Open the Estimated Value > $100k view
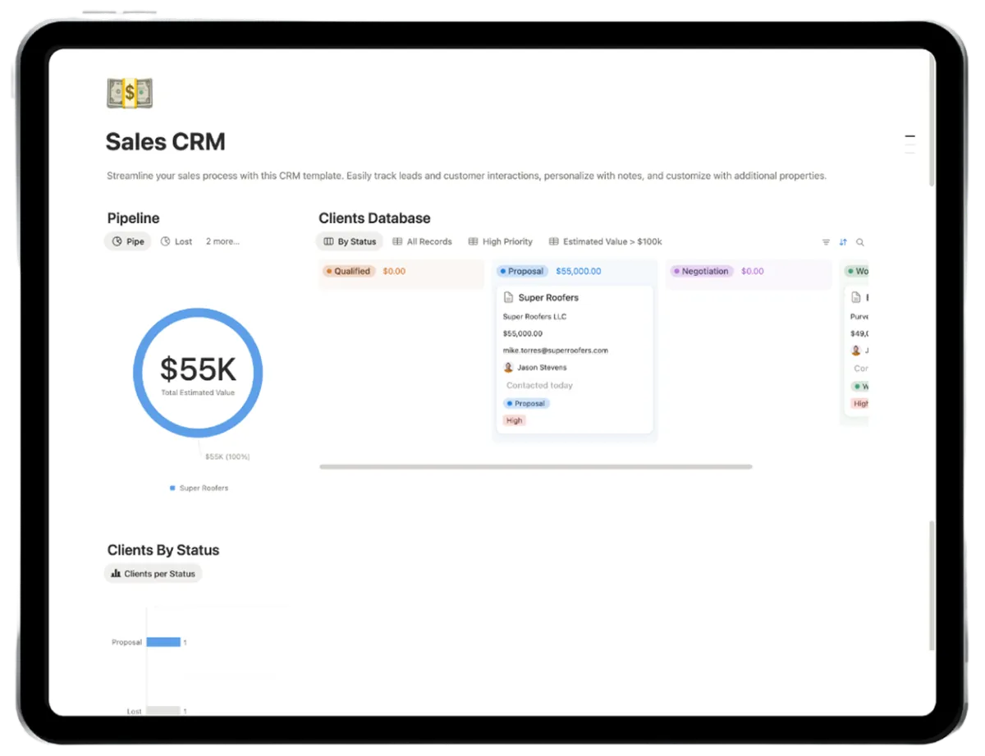 [x=606, y=241]
